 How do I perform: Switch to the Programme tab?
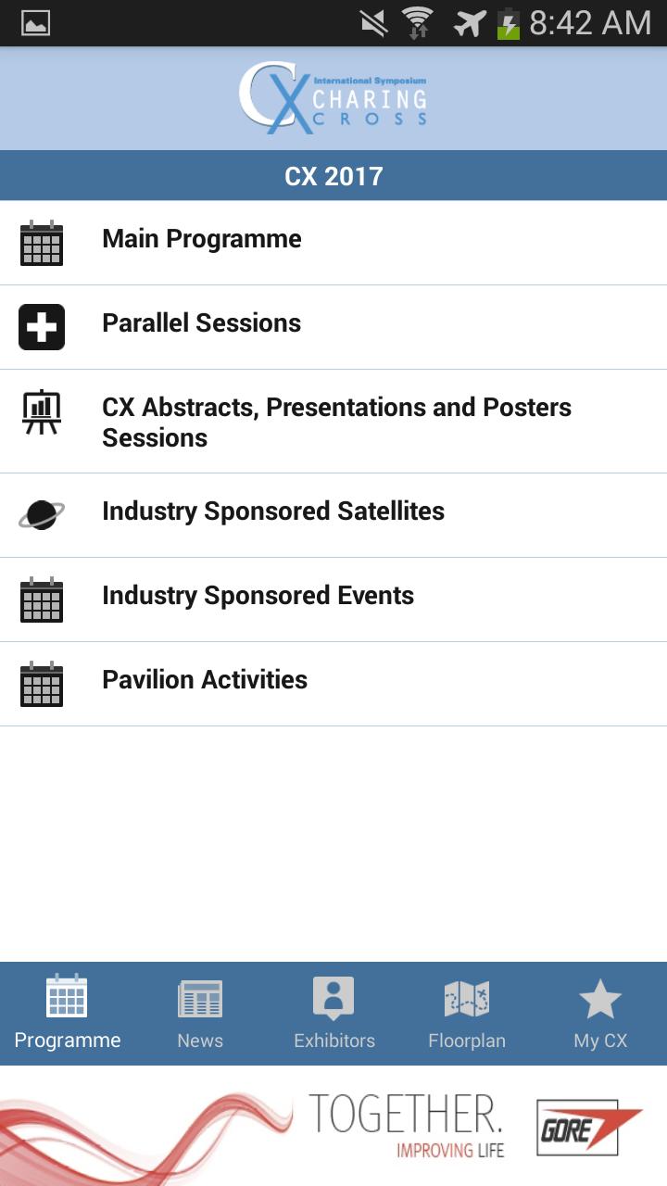[67, 1014]
